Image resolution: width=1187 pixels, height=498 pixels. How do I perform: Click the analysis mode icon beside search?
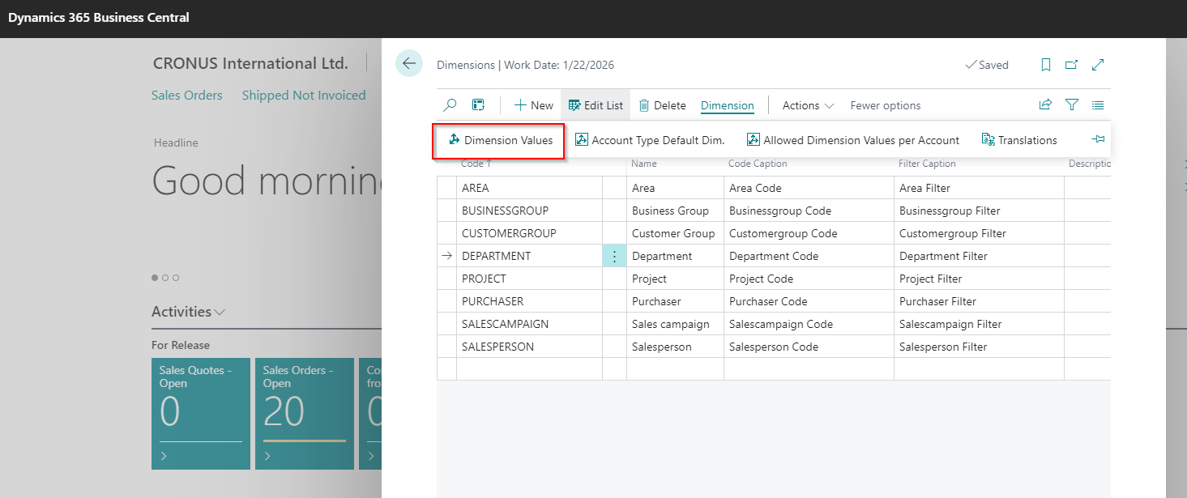click(x=479, y=105)
